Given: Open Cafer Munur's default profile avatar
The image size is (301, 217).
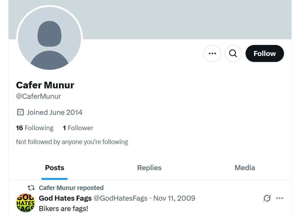Looking at the screenshot, I should (x=49, y=38).
